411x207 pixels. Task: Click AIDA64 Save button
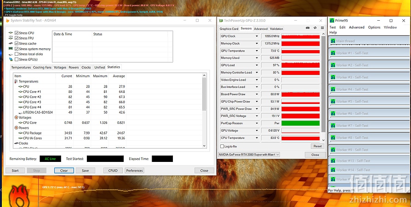coord(86,171)
